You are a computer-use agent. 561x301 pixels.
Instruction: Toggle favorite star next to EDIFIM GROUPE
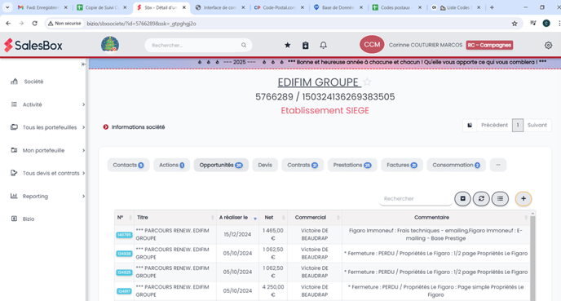pyautogui.click(x=367, y=82)
